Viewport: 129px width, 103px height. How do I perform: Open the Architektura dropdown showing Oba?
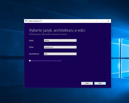(60, 54)
